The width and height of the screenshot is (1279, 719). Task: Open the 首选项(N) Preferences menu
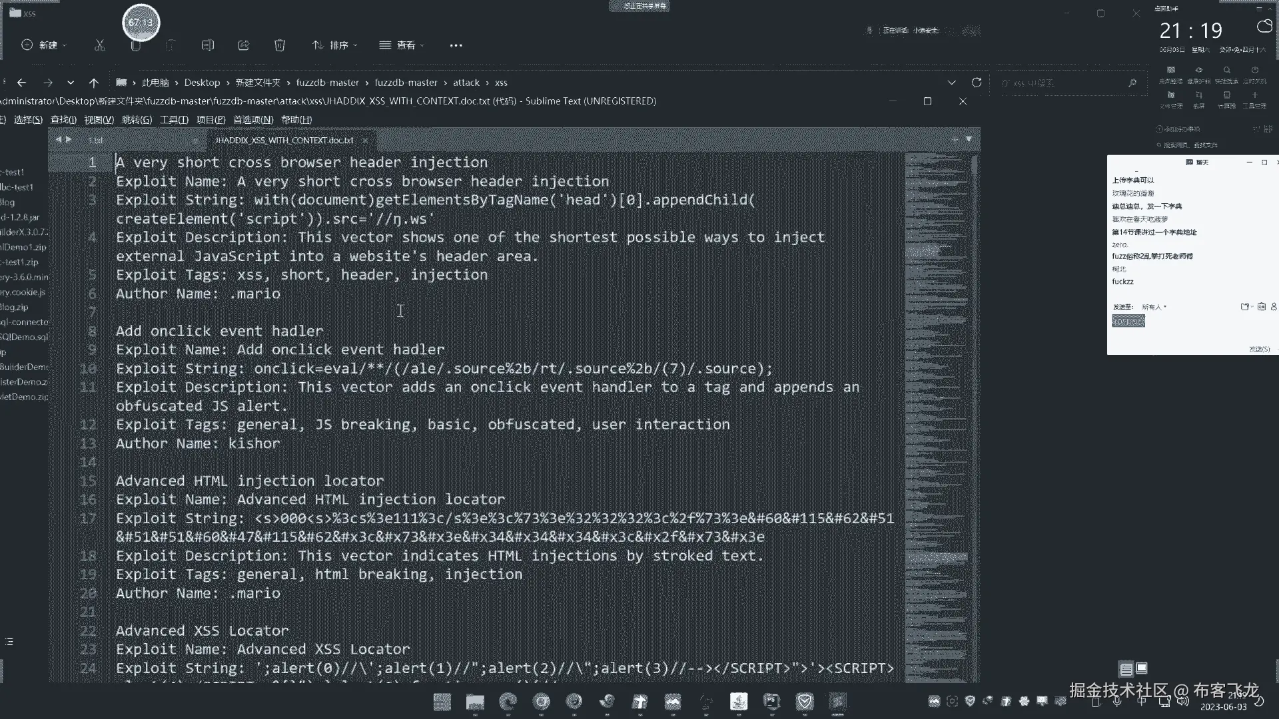253,120
